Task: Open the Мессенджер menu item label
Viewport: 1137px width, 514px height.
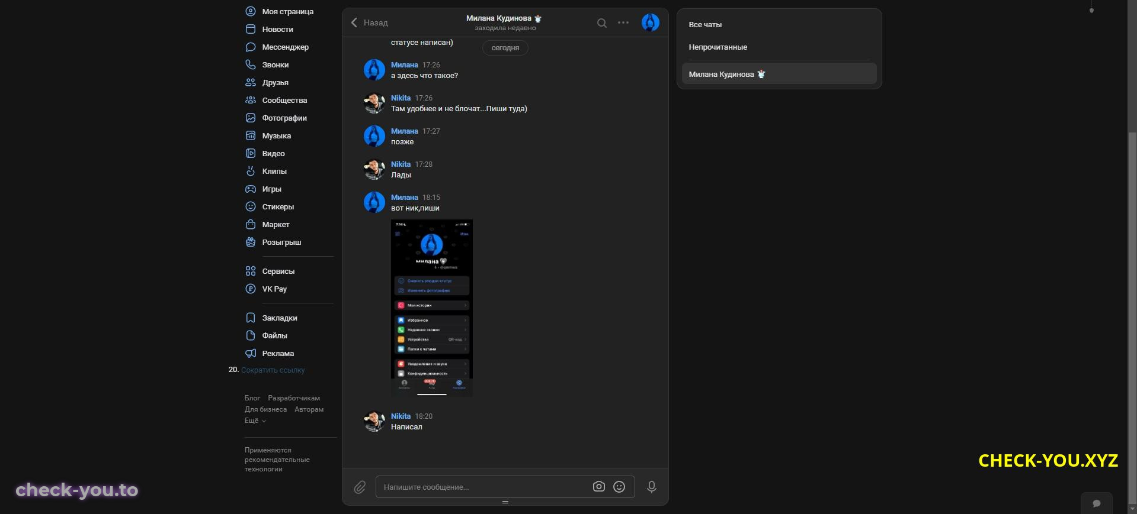Action: point(285,47)
